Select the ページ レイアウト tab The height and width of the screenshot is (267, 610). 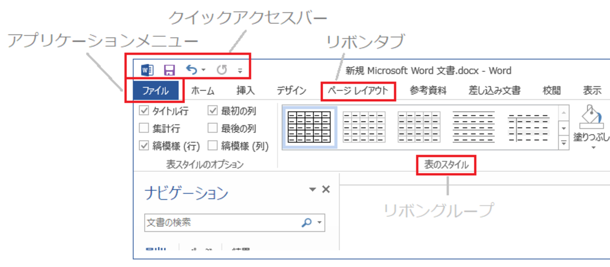pyautogui.click(x=358, y=91)
